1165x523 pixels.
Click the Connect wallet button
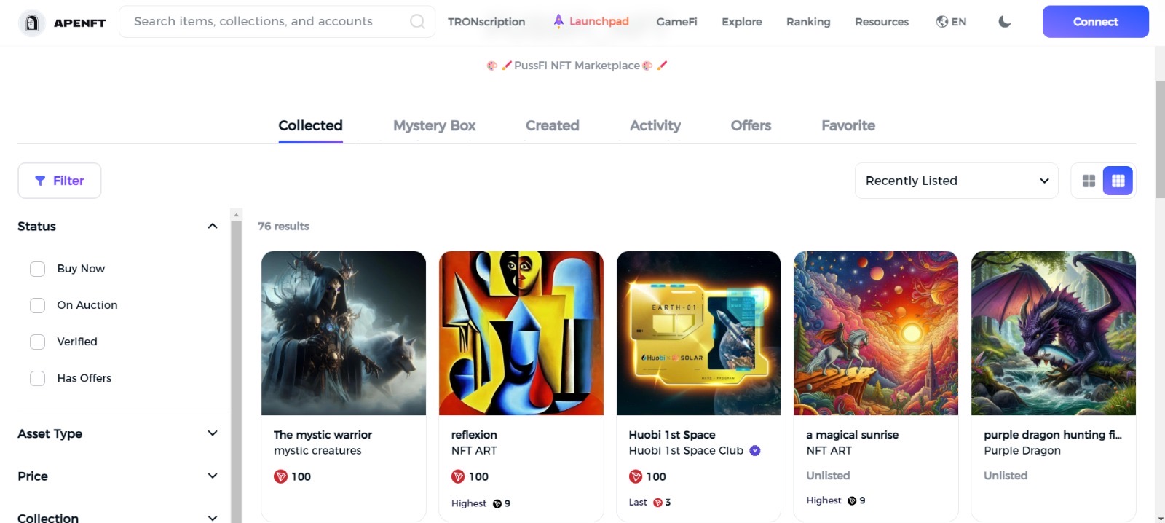coord(1095,22)
